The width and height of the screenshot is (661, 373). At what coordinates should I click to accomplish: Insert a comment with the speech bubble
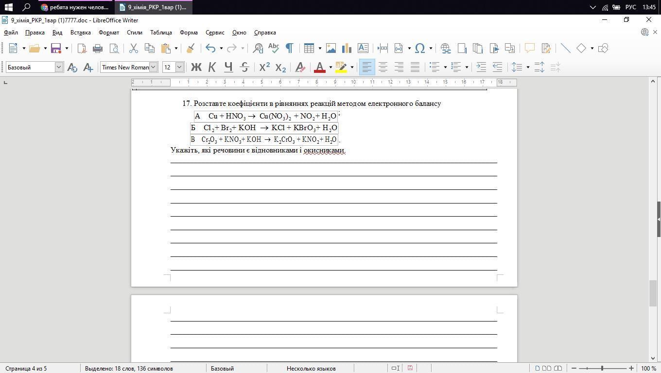530,48
